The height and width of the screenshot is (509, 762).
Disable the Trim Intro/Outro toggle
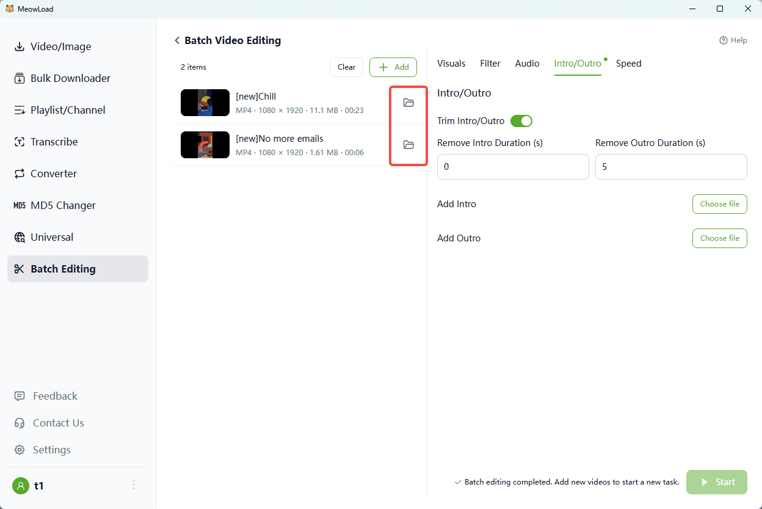tap(521, 121)
